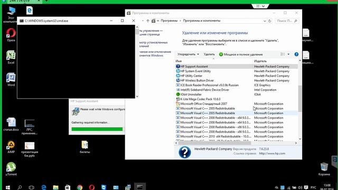The image size is (338, 190).
Task: Click the programs list horizontal scrollbar
Action: click(214, 143)
